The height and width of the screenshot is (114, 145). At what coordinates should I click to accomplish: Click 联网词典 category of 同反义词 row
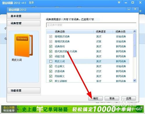tap(121, 61)
